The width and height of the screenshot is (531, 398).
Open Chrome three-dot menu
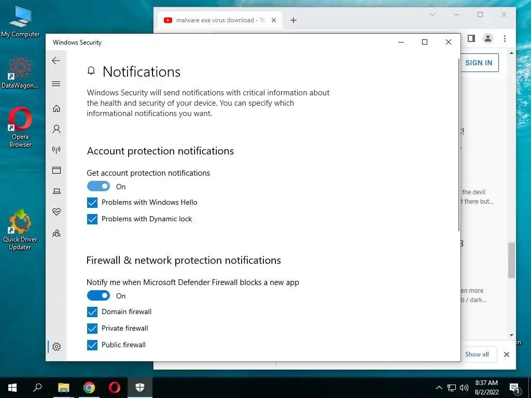point(505,38)
